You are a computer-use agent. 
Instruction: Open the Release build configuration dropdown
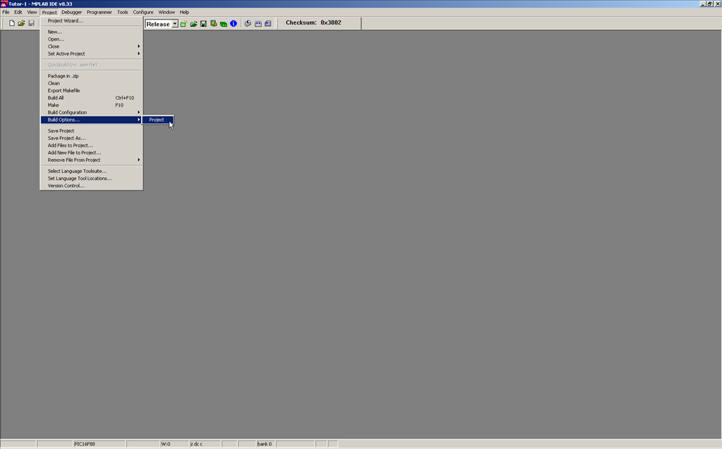pos(175,24)
